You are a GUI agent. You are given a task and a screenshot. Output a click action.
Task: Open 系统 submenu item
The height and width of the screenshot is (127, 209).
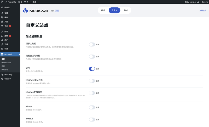point(3,66)
